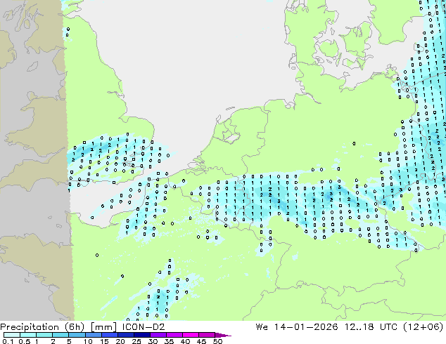Click the 0.5–1 mm legend color swatch
Viewport: 446px width, 344px height.
[28, 335]
